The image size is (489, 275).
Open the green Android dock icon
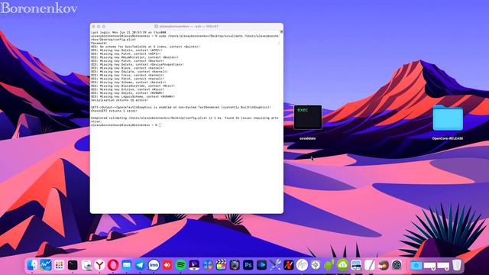click(x=329, y=265)
